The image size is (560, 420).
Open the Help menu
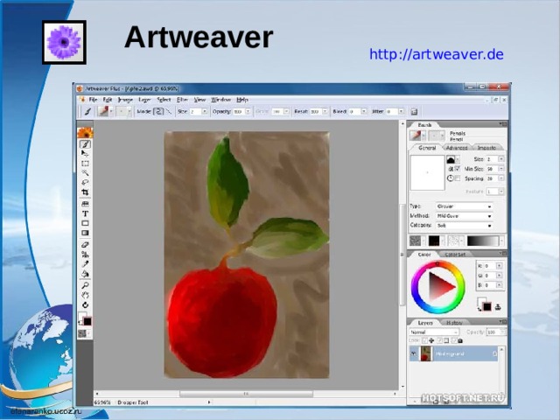(x=242, y=100)
